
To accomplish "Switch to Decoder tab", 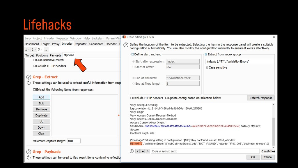I will 111,44.
